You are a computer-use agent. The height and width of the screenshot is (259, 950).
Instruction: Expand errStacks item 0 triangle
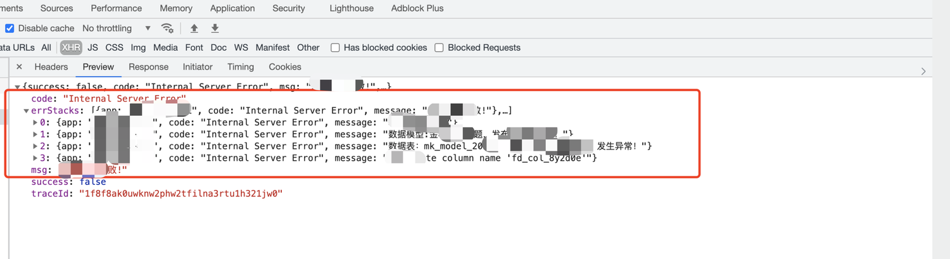(35, 122)
